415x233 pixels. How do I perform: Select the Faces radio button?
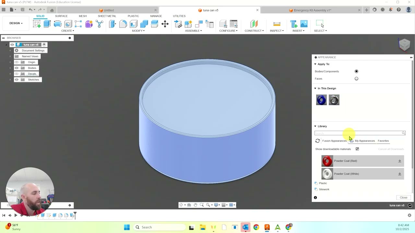pos(356,79)
